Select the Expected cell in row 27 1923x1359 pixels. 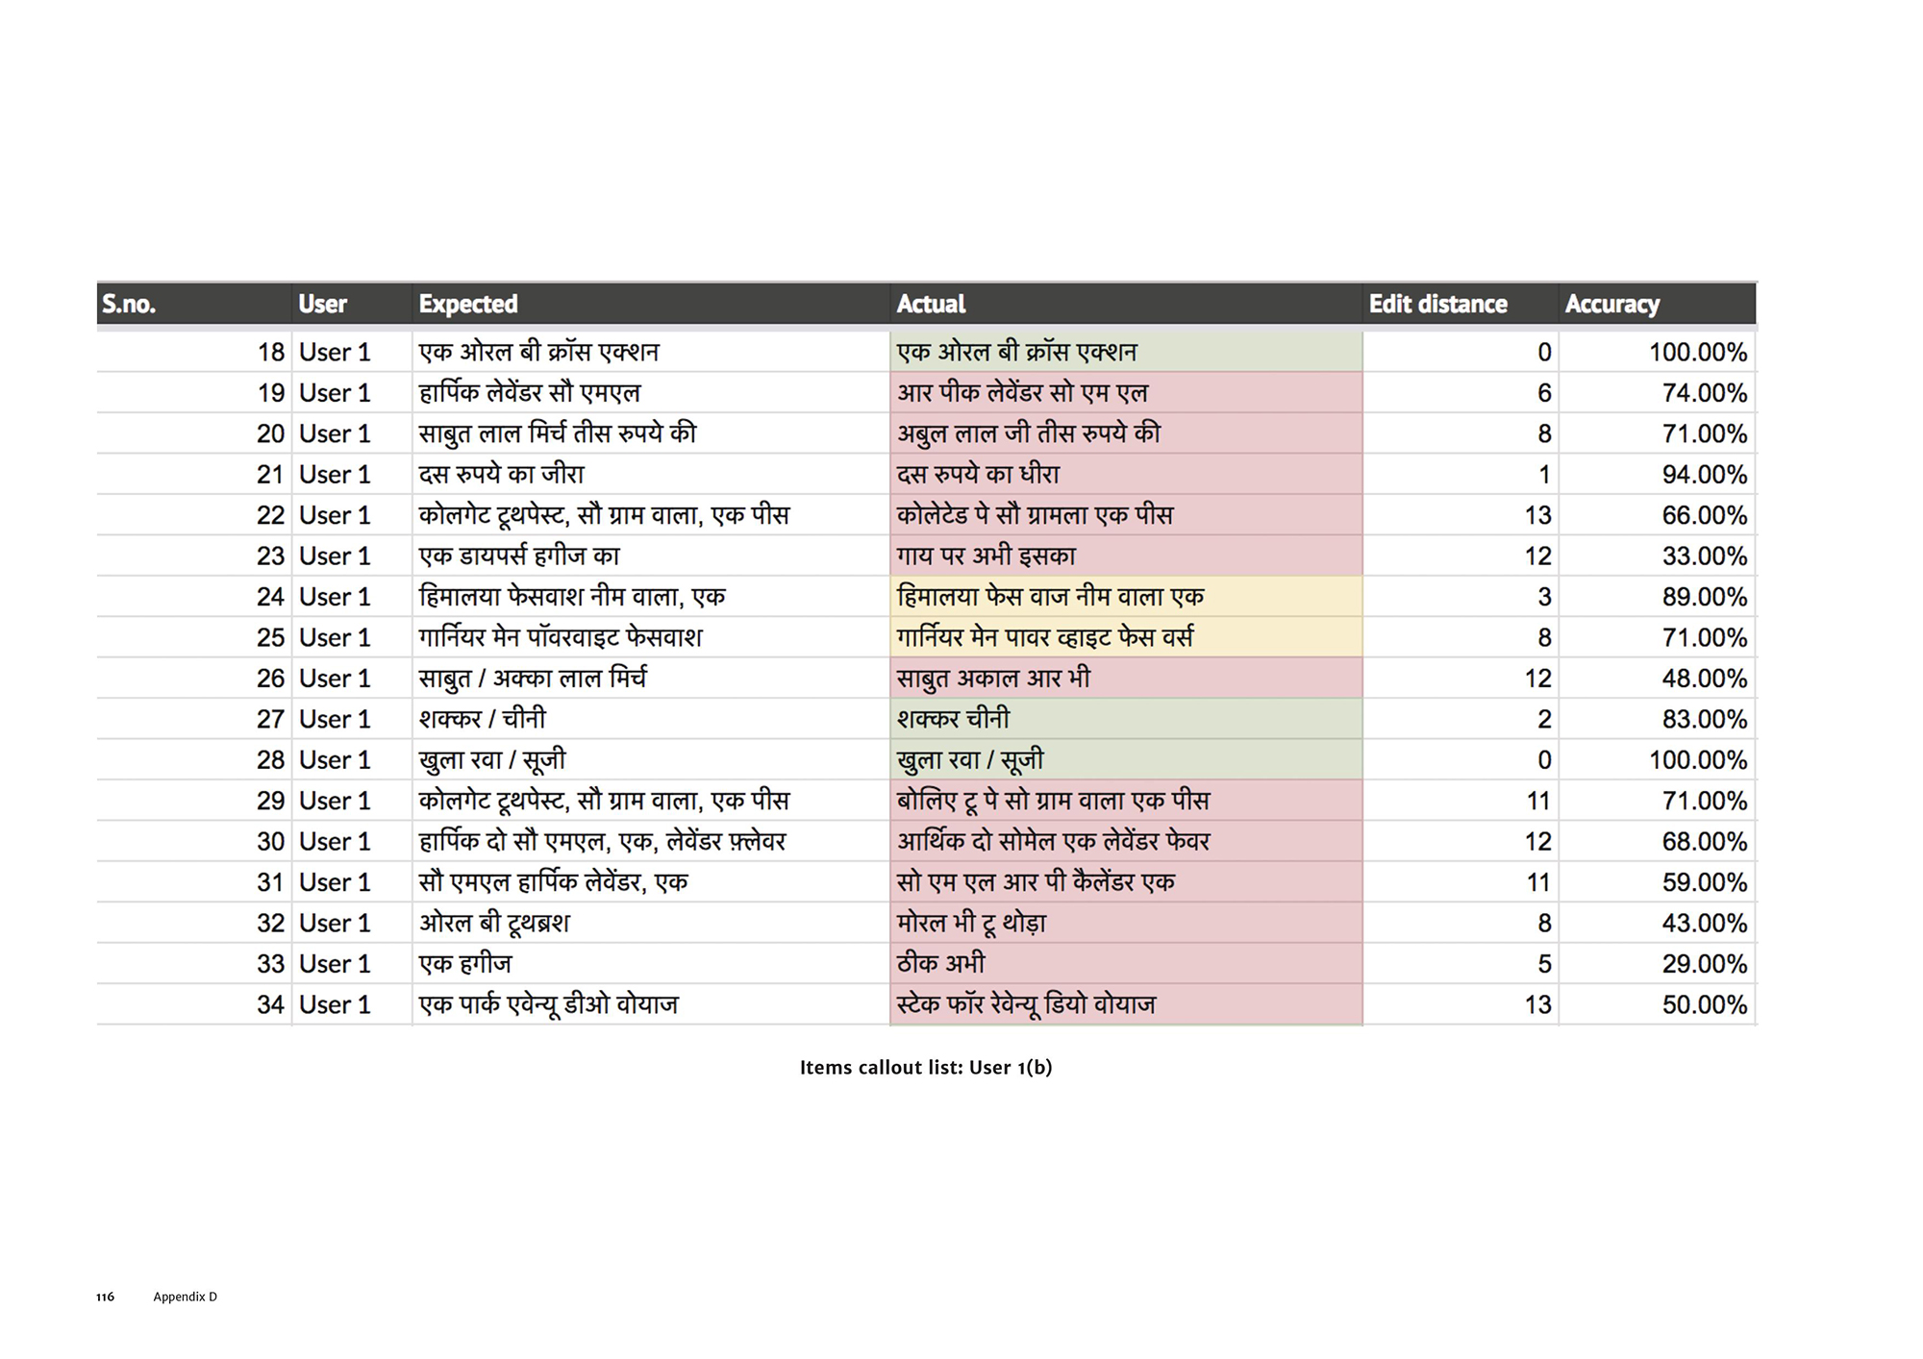point(483,719)
